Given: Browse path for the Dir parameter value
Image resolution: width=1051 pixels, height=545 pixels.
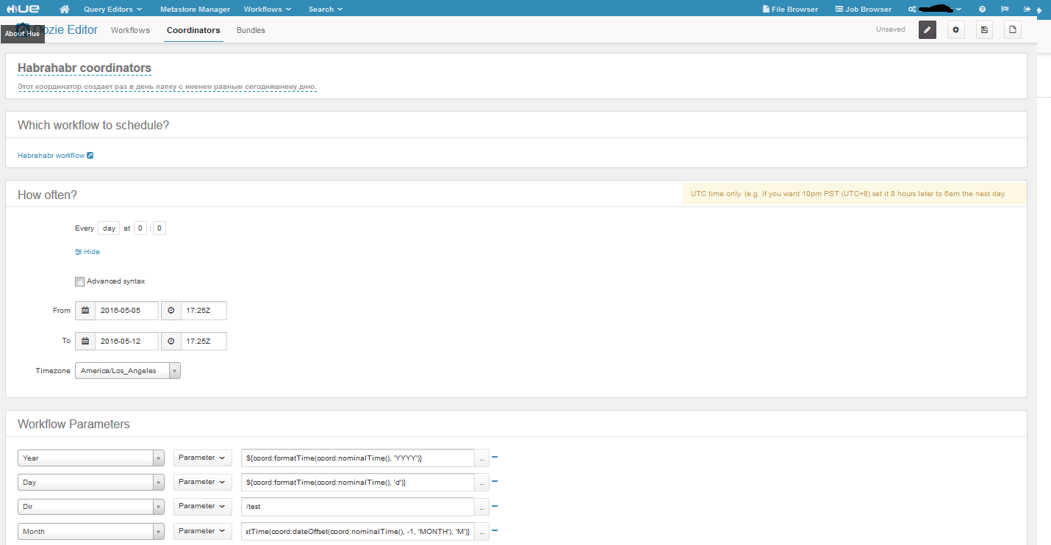Looking at the screenshot, I should coord(481,507).
